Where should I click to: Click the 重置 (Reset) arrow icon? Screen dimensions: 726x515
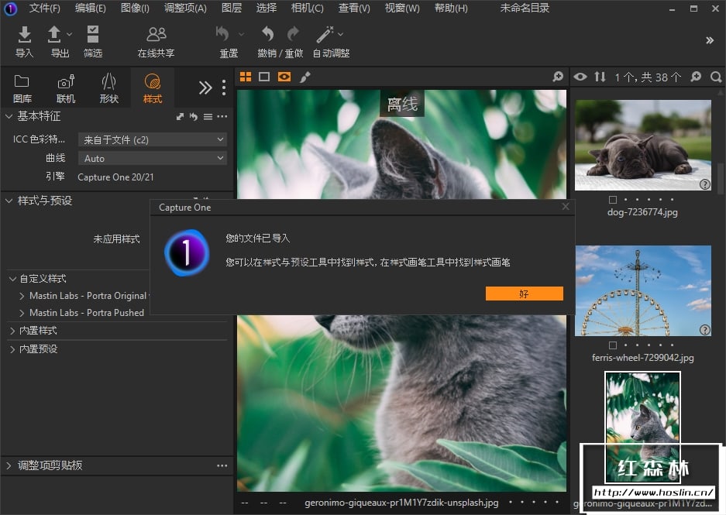223,35
